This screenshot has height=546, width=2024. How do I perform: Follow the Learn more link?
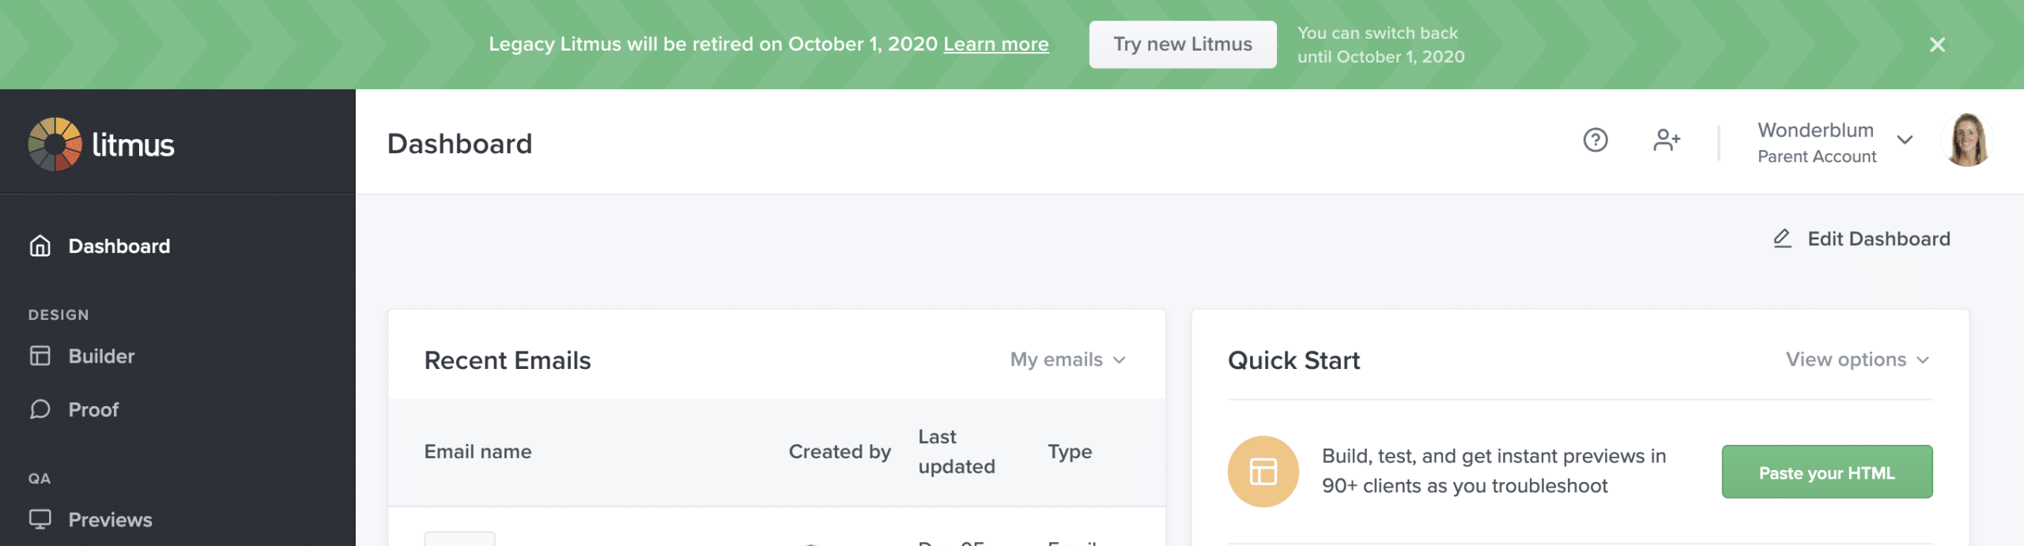[995, 44]
